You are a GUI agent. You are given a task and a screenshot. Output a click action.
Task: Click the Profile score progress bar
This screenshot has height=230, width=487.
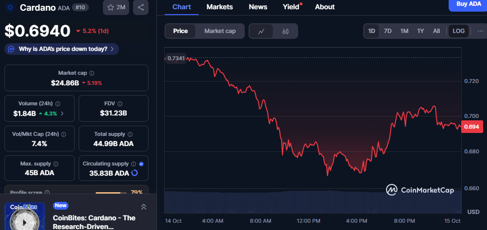(111, 193)
